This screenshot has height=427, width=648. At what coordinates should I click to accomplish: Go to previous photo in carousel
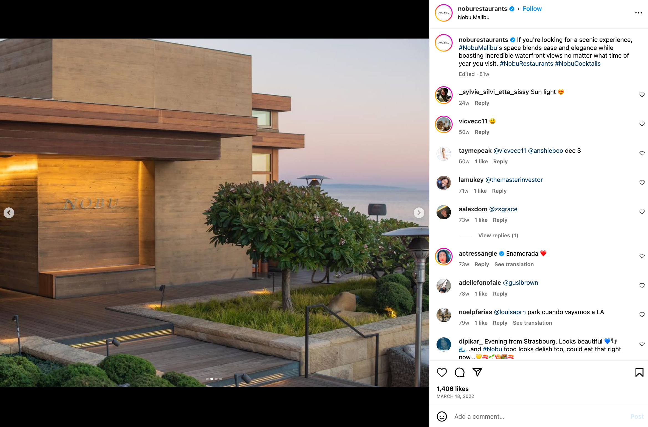coord(9,213)
